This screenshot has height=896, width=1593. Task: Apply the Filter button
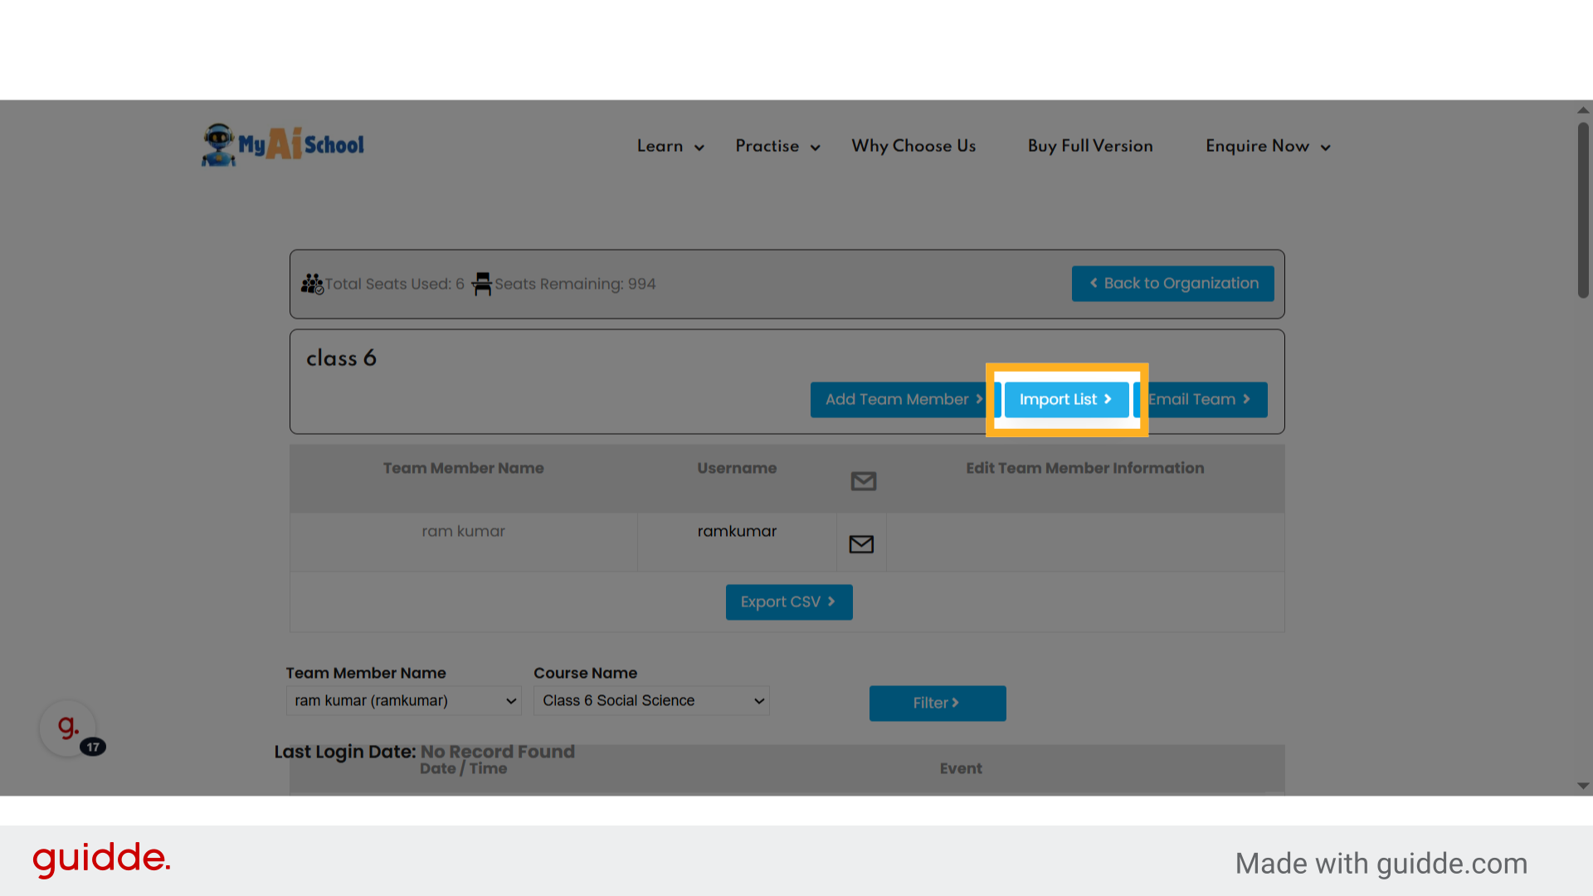pos(937,703)
